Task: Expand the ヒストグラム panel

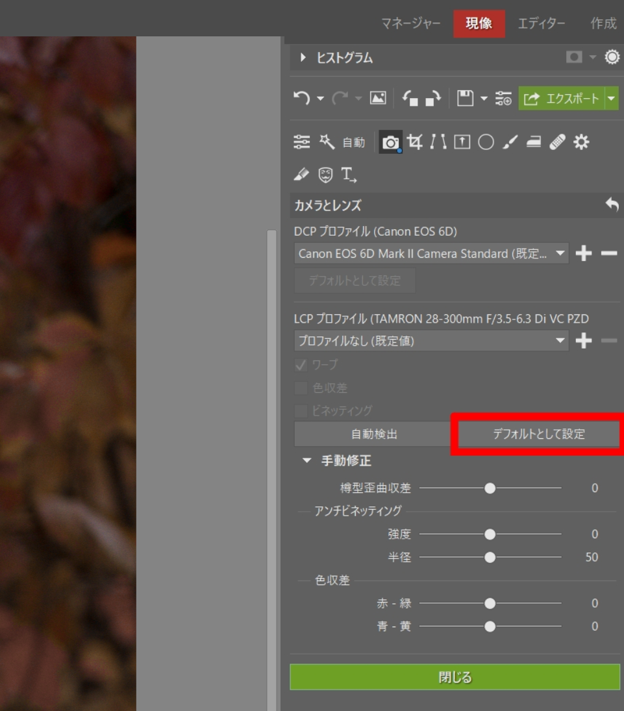Action: tap(303, 58)
